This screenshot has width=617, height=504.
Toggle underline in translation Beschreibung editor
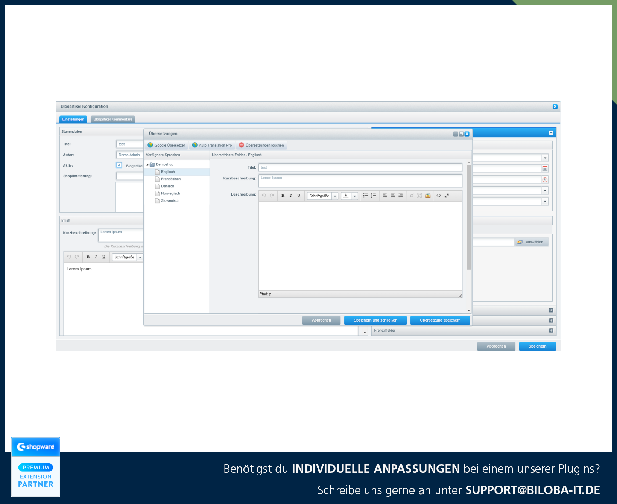299,196
